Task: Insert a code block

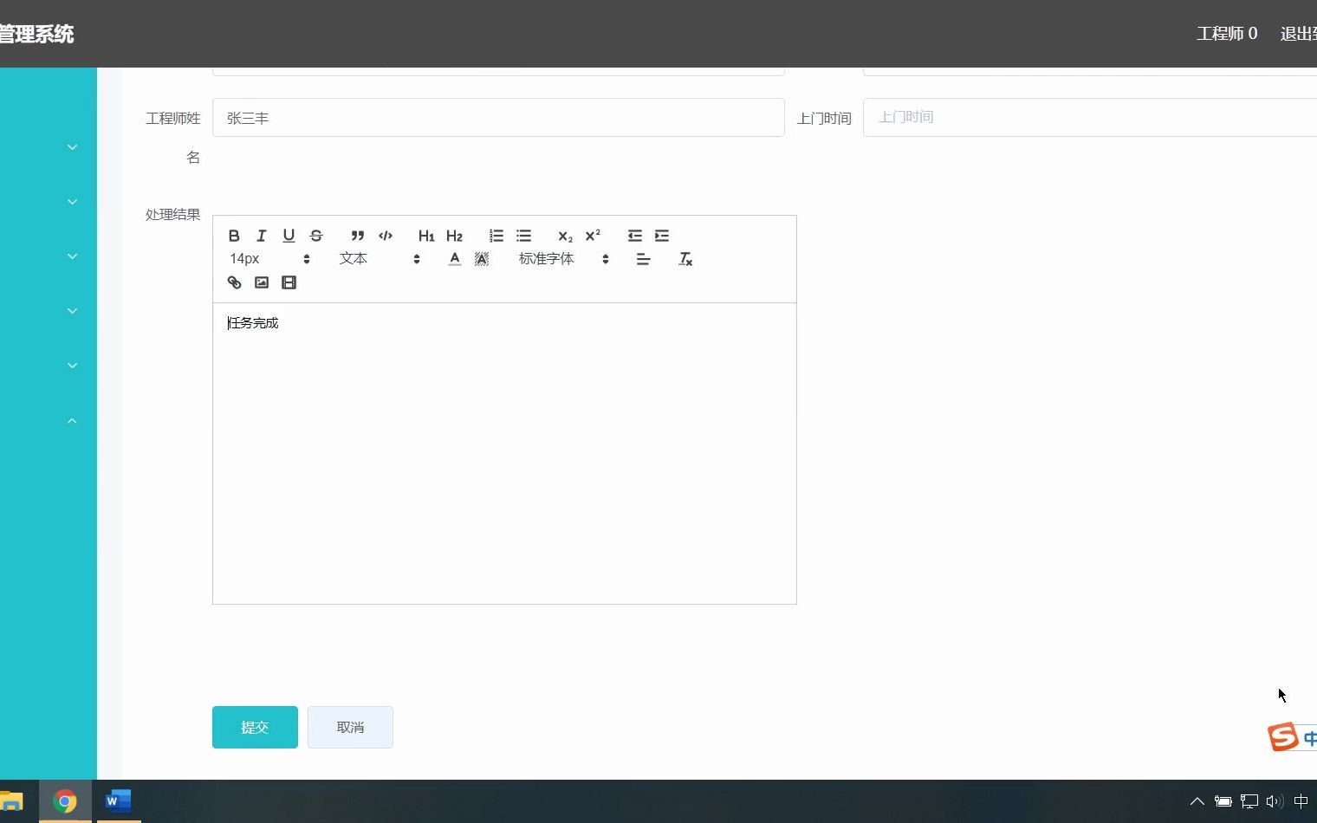Action: coord(386,236)
